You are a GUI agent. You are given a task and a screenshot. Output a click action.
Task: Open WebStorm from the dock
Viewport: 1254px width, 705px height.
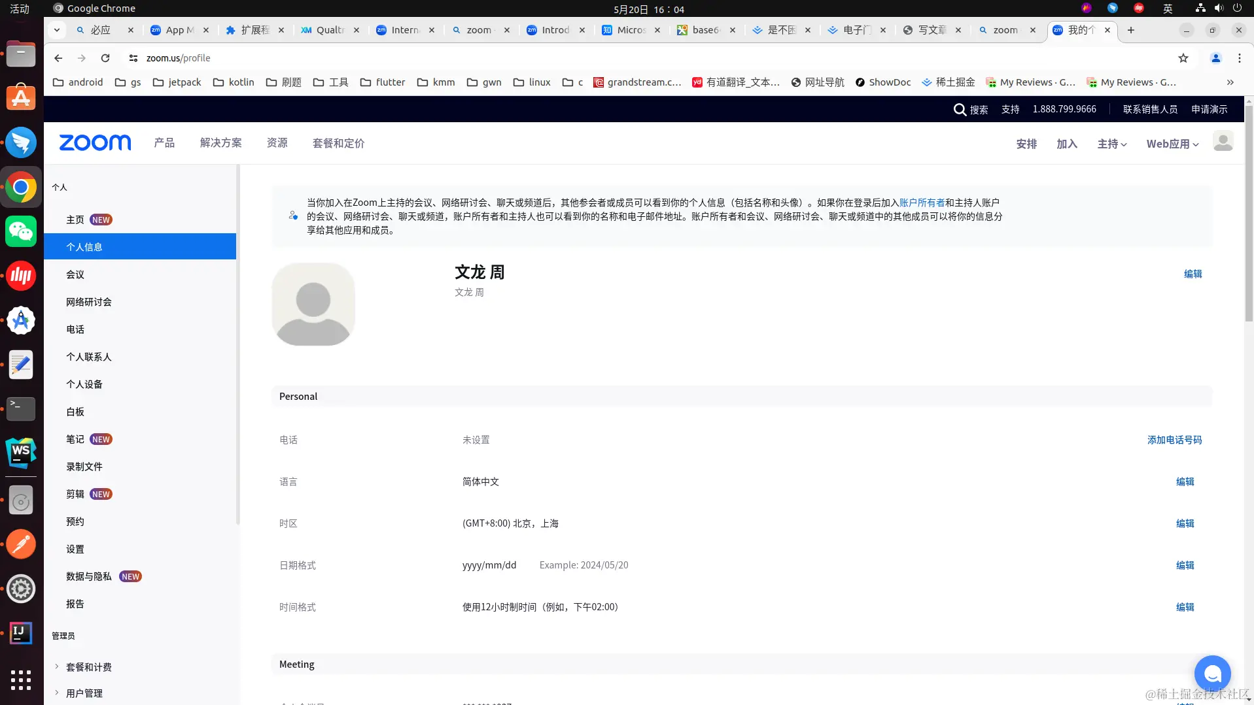pyautogui.click(x=21, y=453)
